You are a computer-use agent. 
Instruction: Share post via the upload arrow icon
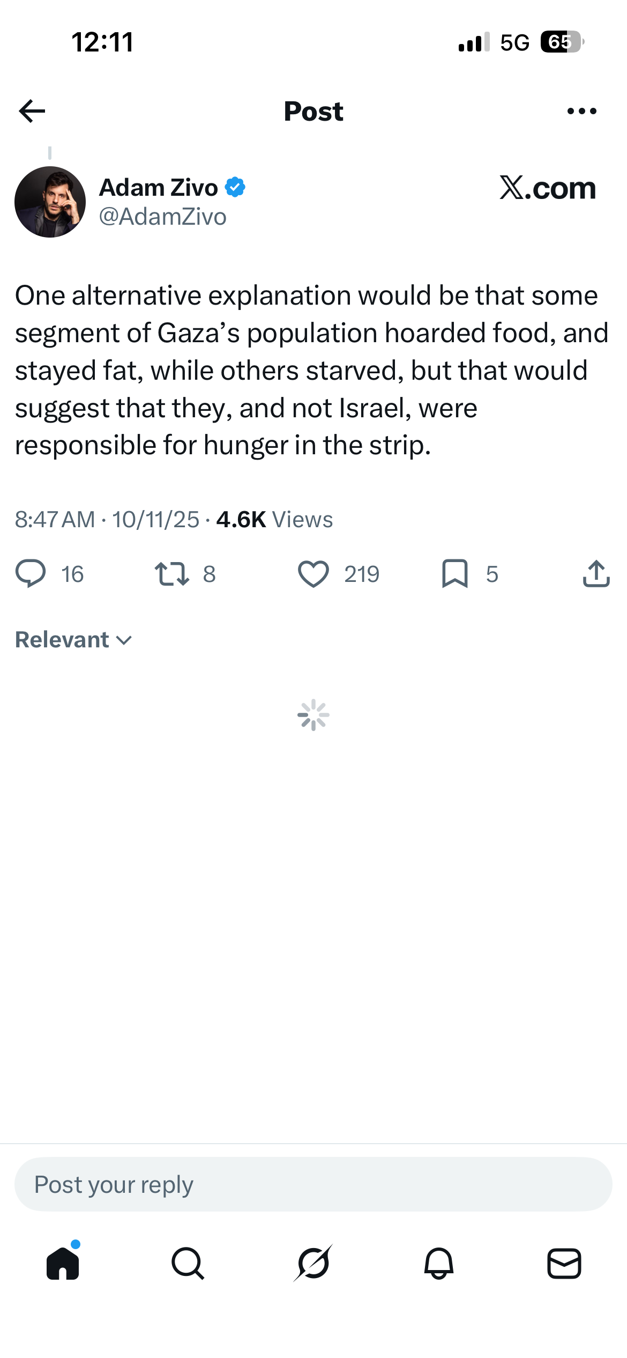[596, 574]
